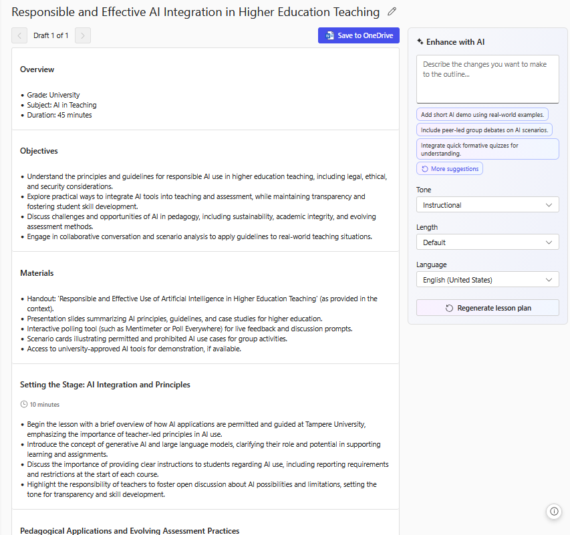Click the refresh icon in More suggestions
This screenshot has width=570, height=535.
(x=425, y=169)
